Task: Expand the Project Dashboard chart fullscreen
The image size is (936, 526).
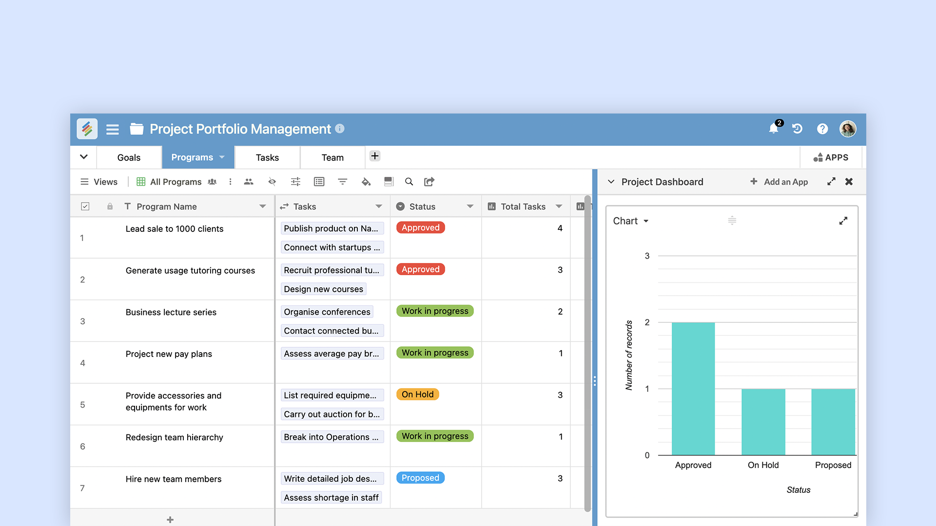Action: pyautogui.click(x=843, y=221)
